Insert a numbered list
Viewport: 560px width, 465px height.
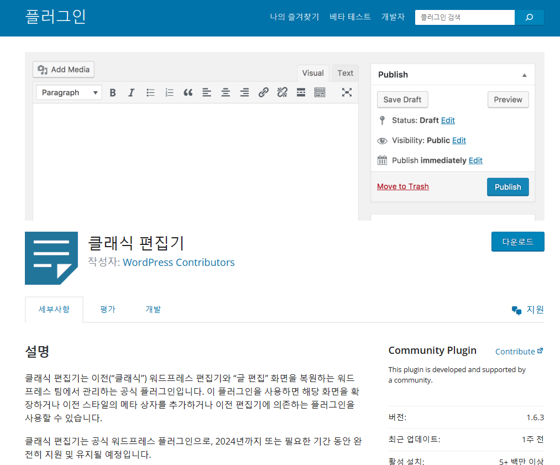[169, 93]
